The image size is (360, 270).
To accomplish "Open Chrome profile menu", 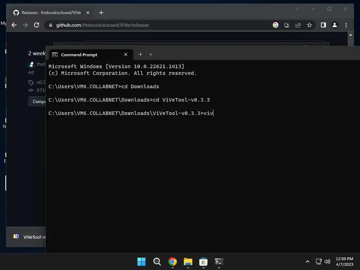I will point(335,25).
